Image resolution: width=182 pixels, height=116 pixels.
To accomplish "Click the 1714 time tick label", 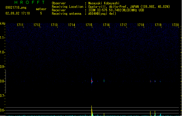I will (x=72, y=25).
